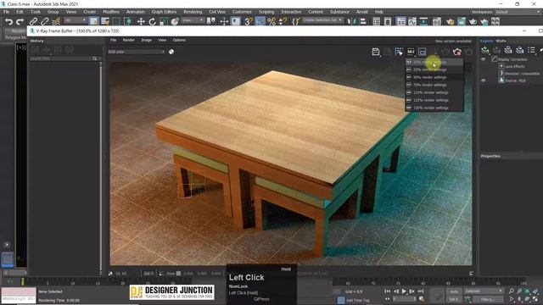Select 50% render settings option
This screenshot has width=543, height=305.
434,77
